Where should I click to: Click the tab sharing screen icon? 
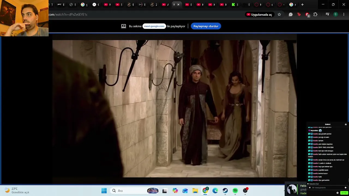point(124,26)
